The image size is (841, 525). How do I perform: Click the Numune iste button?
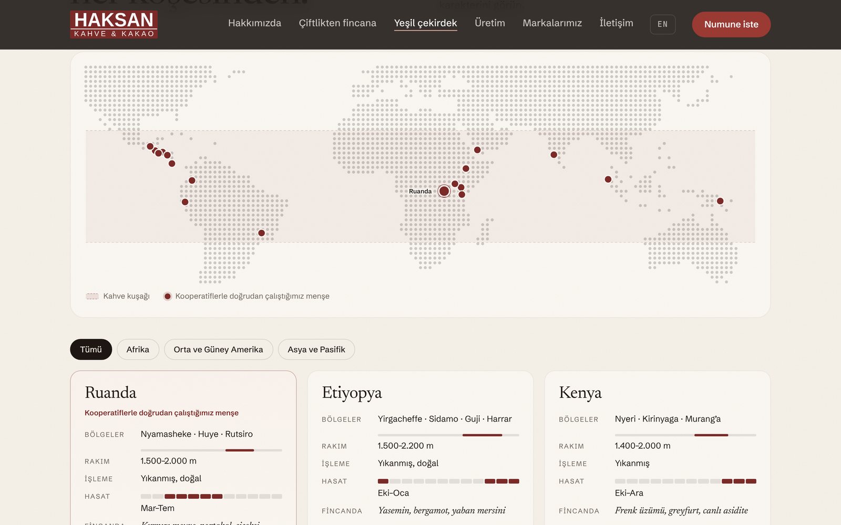[x=731, y=24]
